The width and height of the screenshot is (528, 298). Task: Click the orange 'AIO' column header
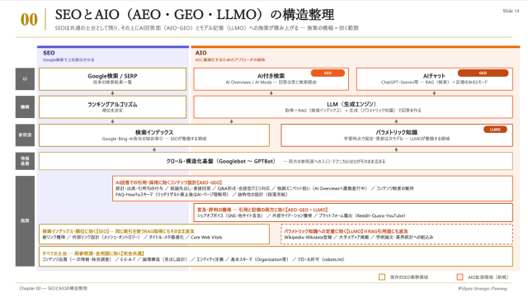click(200, 53)
